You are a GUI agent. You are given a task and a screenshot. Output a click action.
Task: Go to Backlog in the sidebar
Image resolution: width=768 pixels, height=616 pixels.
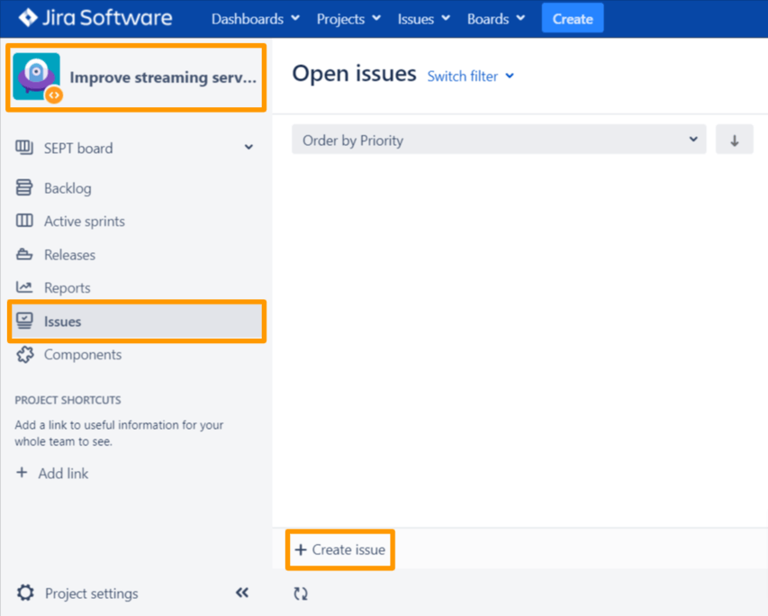point(68,188)
